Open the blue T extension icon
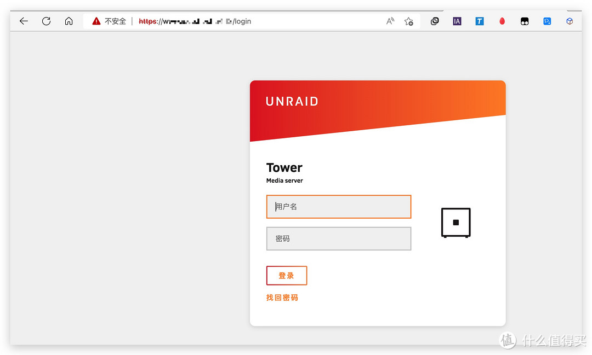The width and height of the screenshot is (592, 355). point(480,21)
